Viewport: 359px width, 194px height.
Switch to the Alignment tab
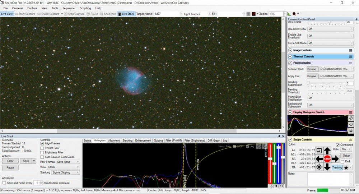point(114,140)
